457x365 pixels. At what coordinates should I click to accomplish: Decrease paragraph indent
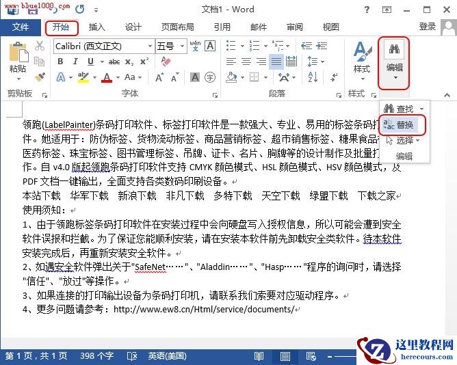pos(306,46)
